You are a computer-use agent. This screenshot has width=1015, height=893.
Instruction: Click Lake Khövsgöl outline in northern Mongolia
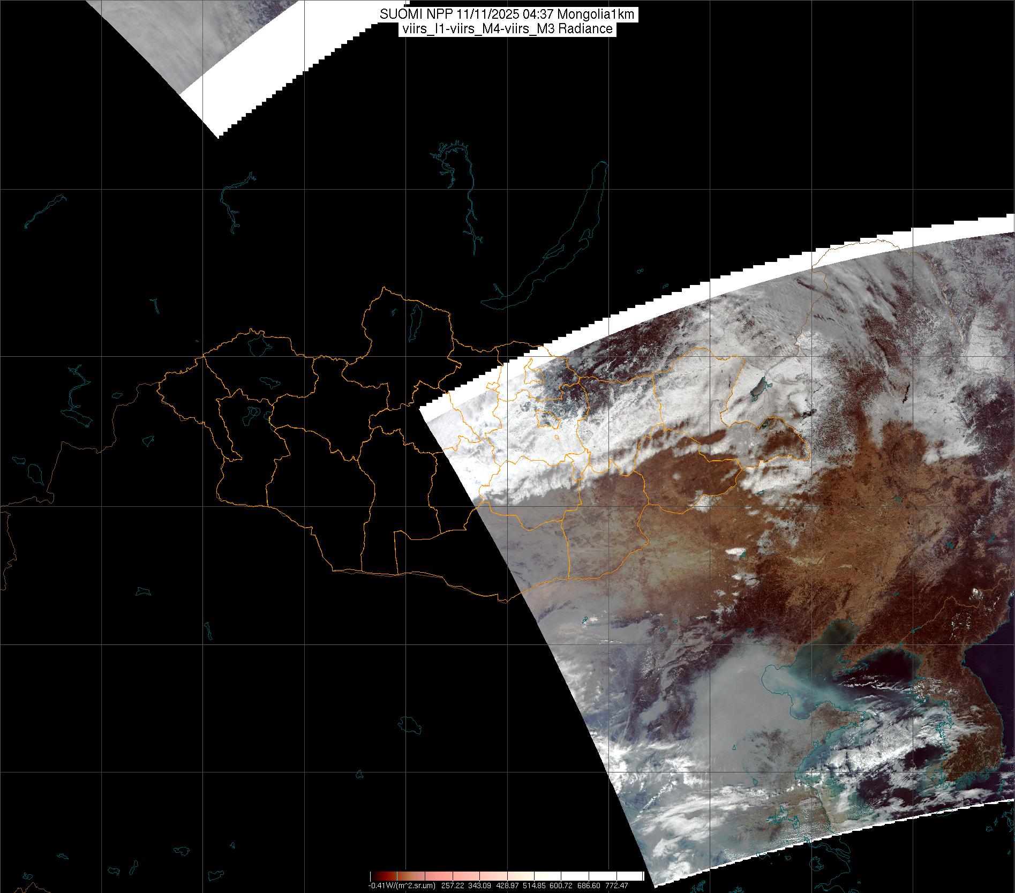point(414,323)
